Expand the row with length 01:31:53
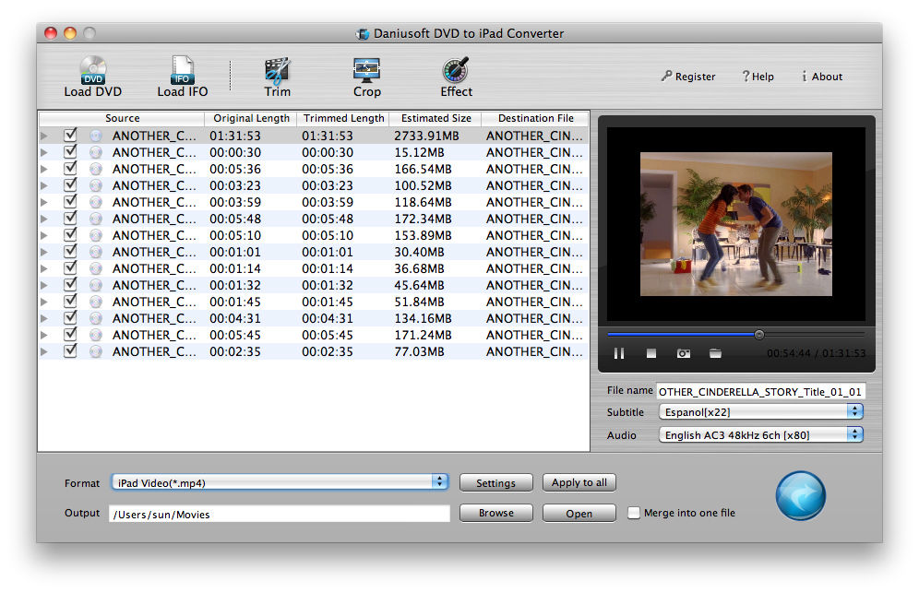This screenshot has height=593, width=919. tap(44, 136)
